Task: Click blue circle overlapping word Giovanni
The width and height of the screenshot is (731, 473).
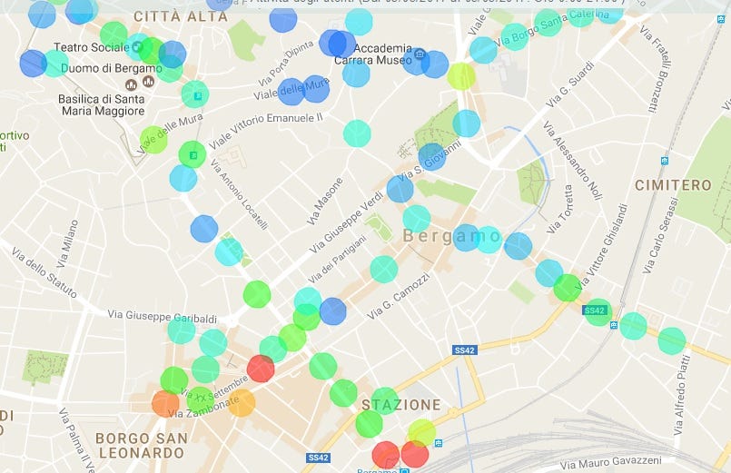Action: pyautogui.click(x=432, y=156)
